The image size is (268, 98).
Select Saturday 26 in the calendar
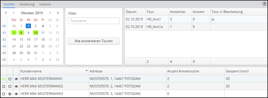(50, 46)
